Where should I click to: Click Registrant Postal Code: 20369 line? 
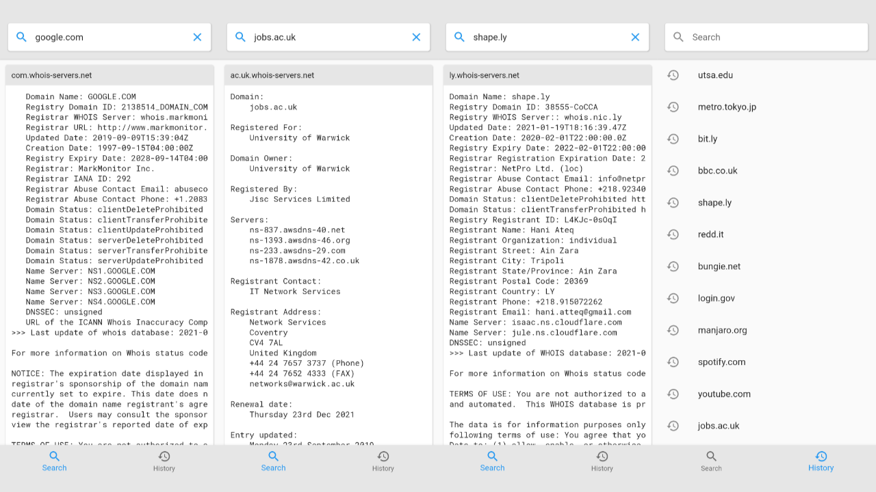pos(519,281)
